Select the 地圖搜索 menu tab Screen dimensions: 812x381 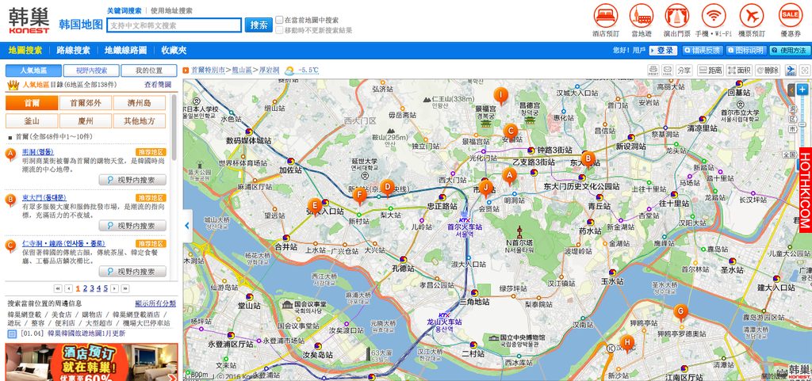(25, 50)
